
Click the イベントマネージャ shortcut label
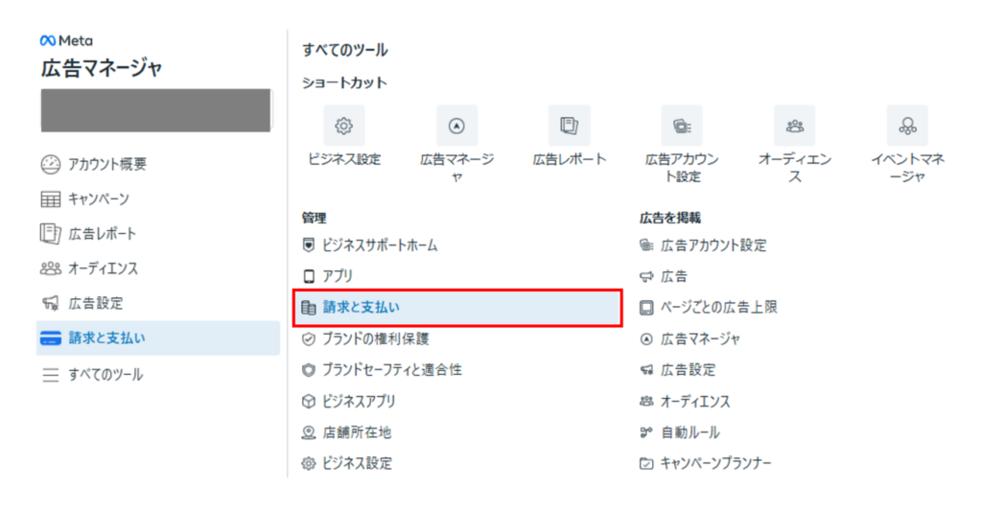(907, 168)
